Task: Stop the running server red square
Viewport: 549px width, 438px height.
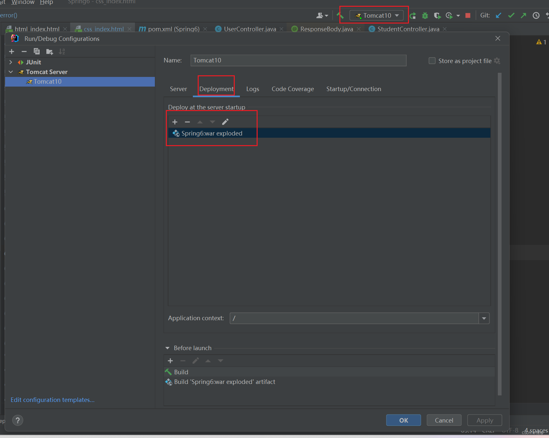Action: click(468, 15)
